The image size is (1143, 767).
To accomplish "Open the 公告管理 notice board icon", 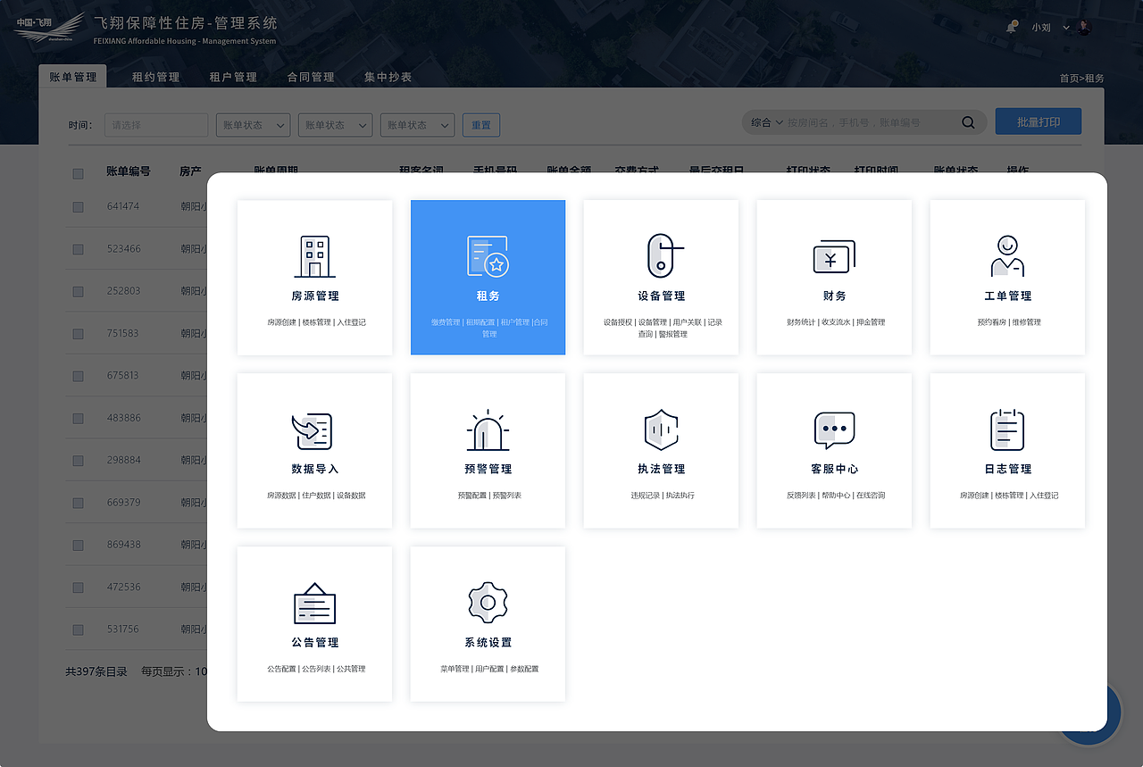I will [x=314, y=604].
